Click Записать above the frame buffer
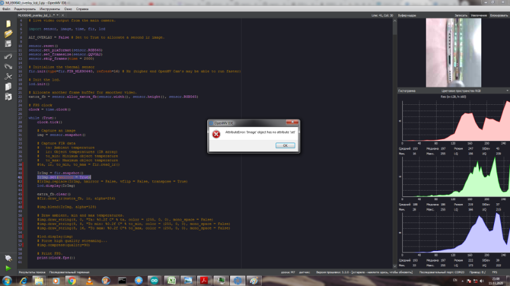 pyautogui.click(x=461, y=15)
